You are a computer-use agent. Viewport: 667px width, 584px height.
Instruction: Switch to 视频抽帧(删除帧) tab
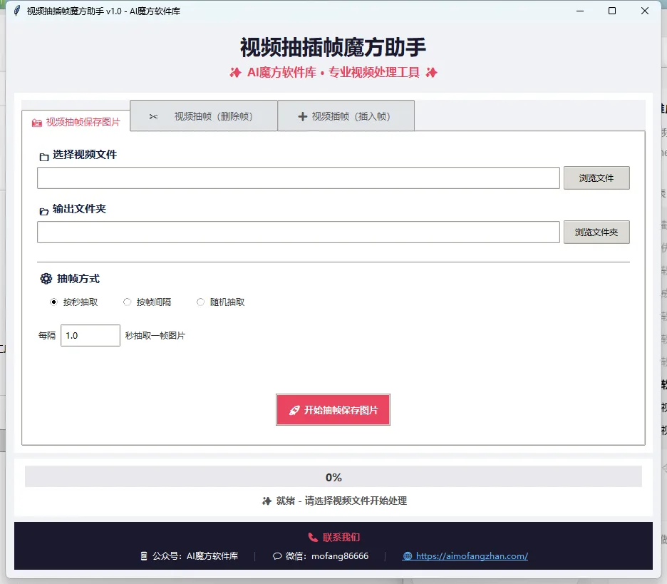pos(204,116)
